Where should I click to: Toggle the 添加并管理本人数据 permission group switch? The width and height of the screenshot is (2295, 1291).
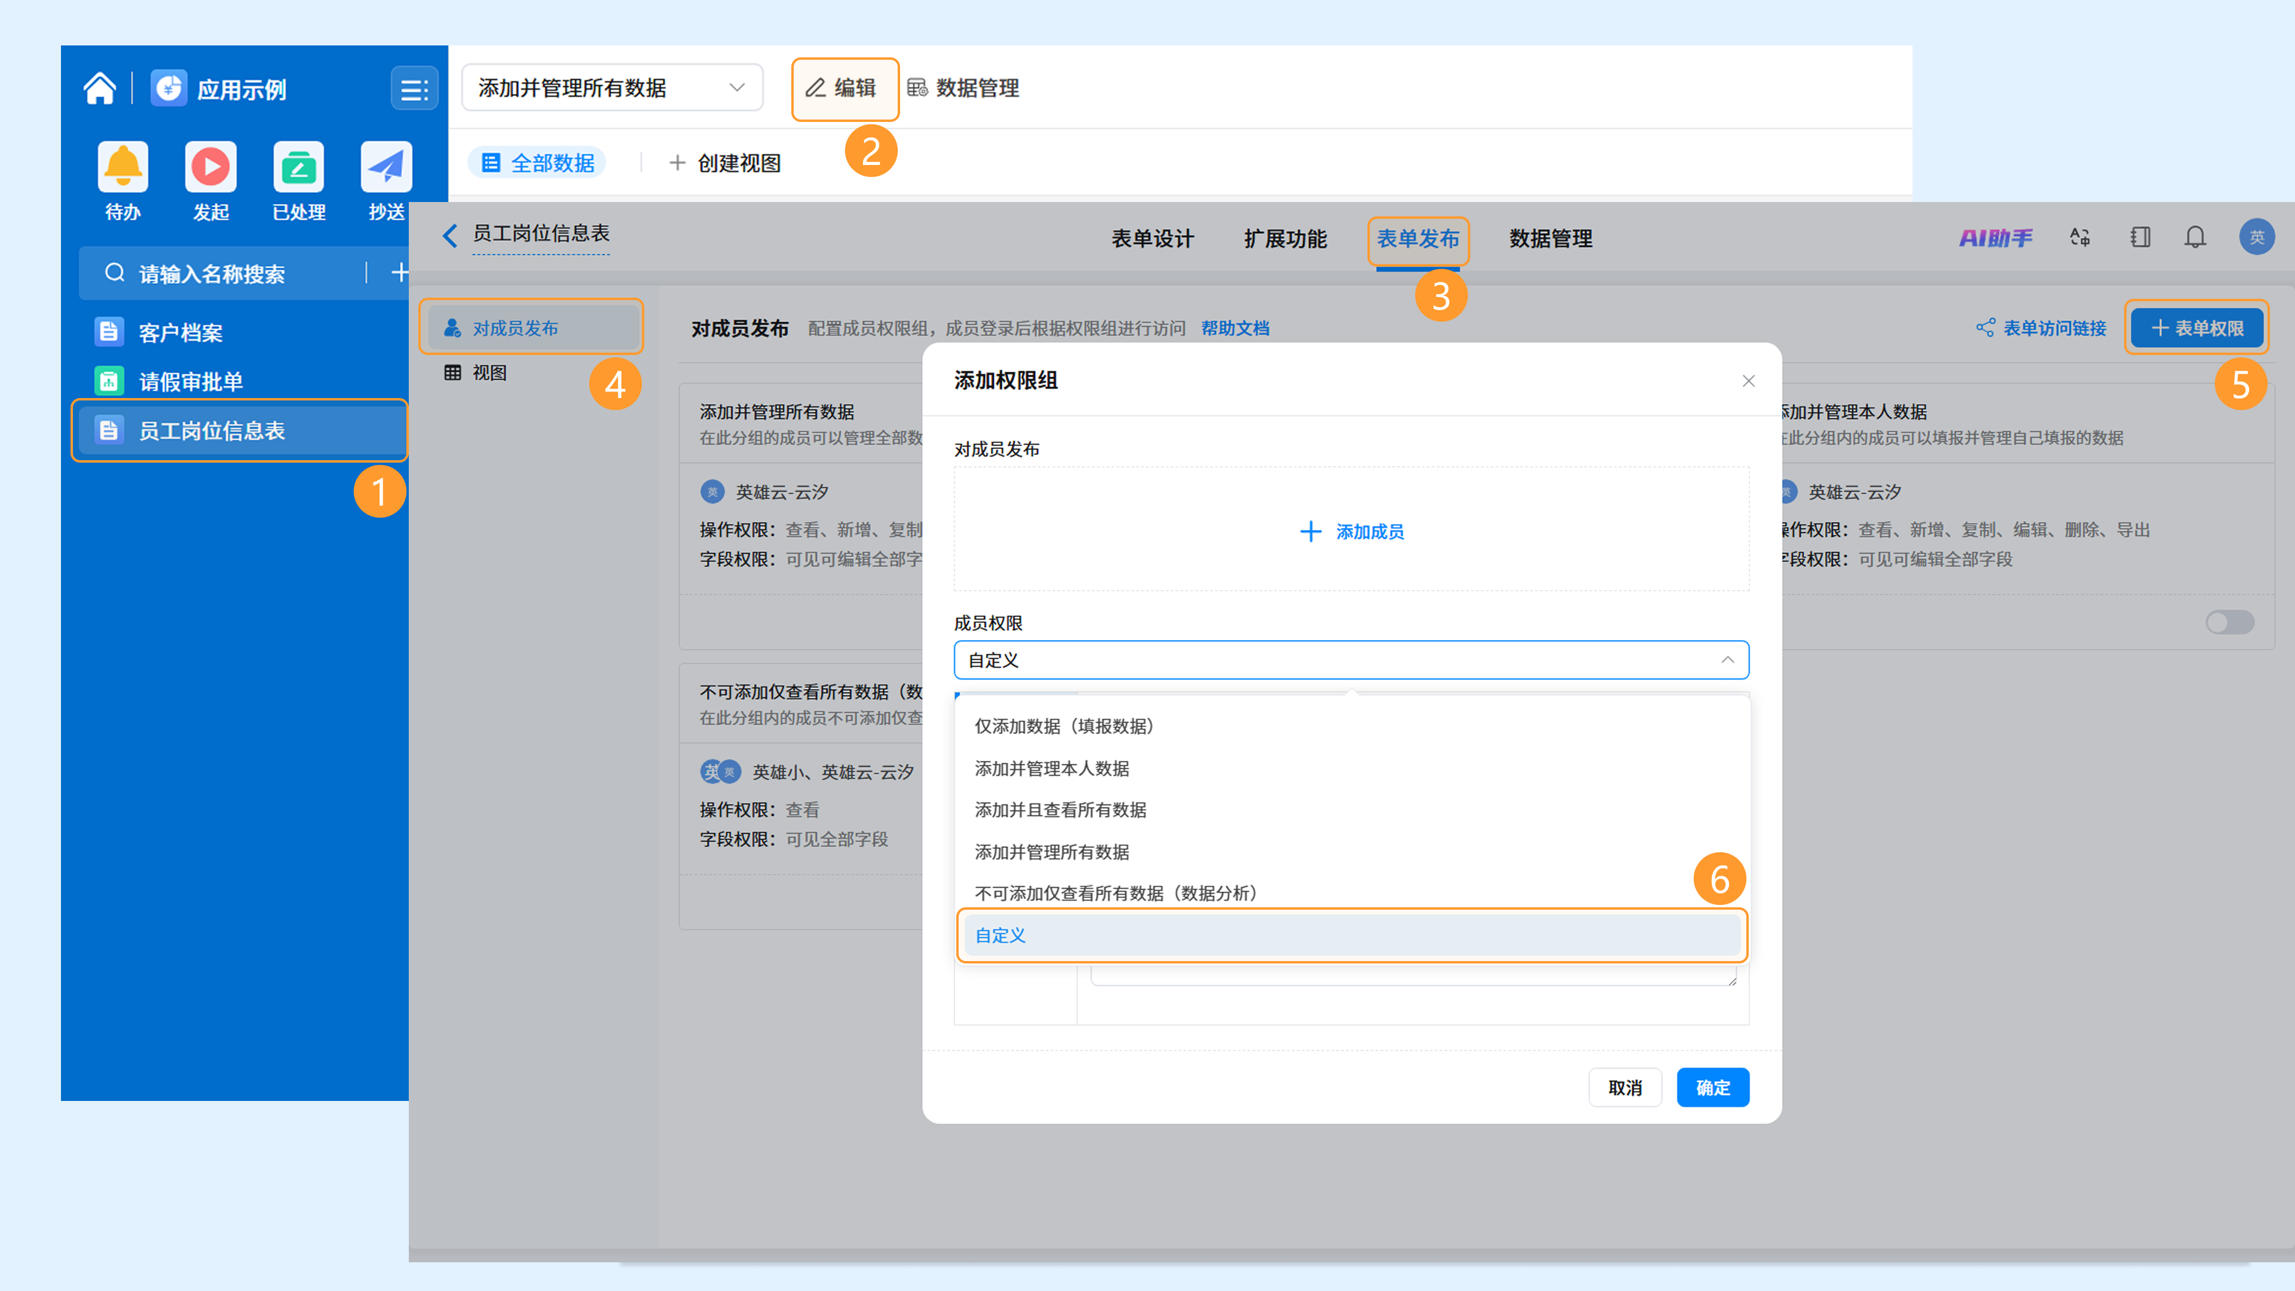coord(2229,622)
